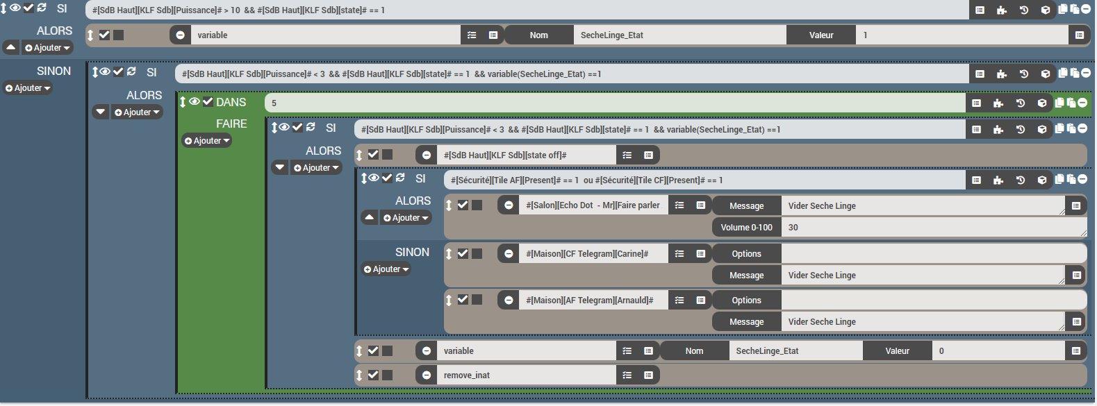Open command picker on DANS 5 row
Screen dimensions: 1097x406
point(976,103)
